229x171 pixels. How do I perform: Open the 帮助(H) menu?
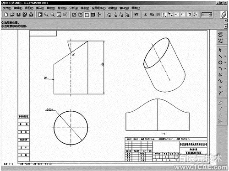click(136, 8)
